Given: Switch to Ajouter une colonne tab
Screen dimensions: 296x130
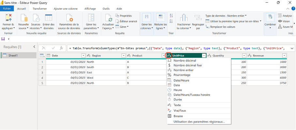Looking at the screenshot, I should pos(66,9).
